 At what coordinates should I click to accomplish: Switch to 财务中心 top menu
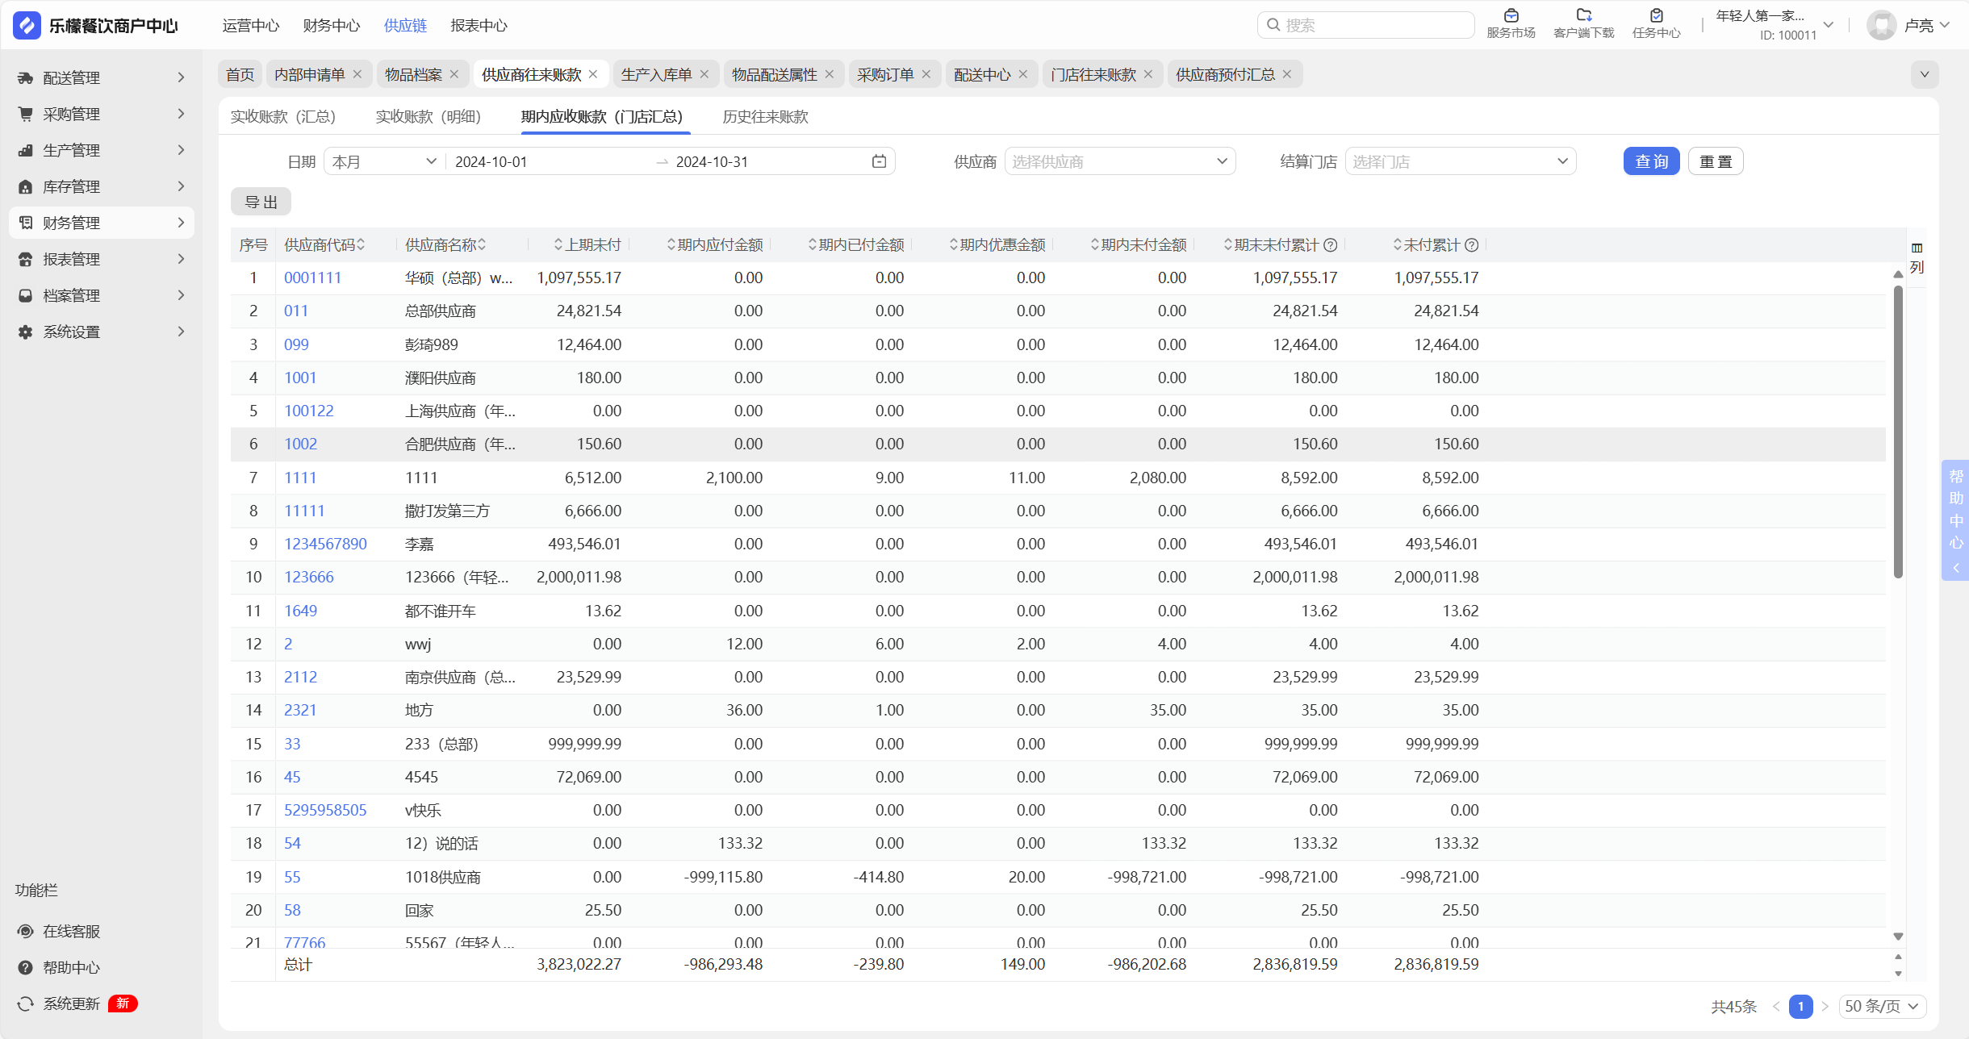coord(332,25)
